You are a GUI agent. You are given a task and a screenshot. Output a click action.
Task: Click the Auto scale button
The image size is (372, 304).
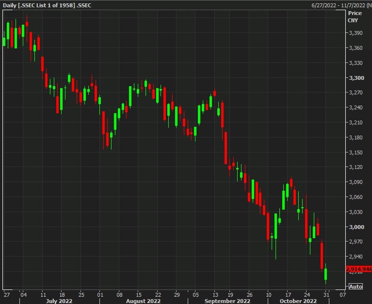pyautogui.click(x=356, y=287)
